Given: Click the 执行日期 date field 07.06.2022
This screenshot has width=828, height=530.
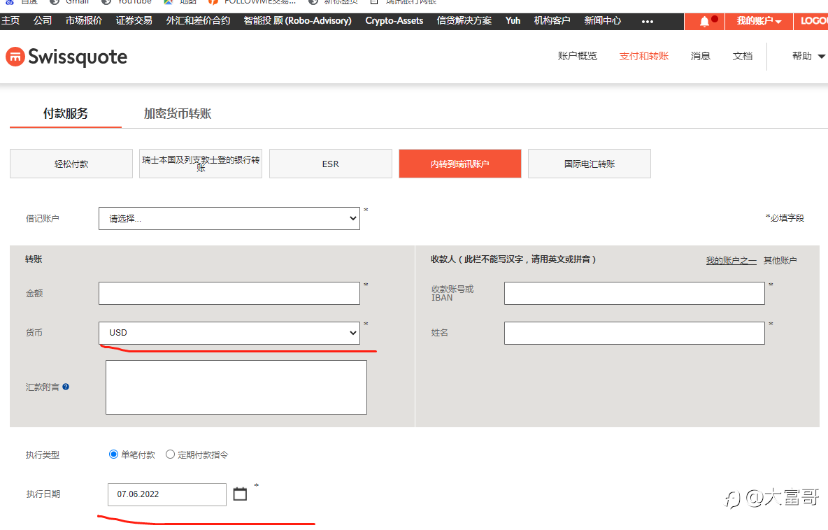Looking at the screenshot, I should tap(167, 494).
